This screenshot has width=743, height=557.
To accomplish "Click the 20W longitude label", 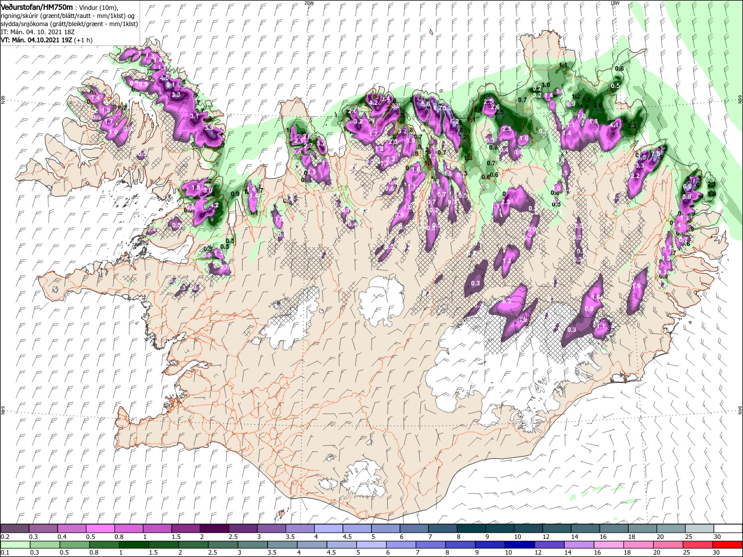I will coord(309,3).
